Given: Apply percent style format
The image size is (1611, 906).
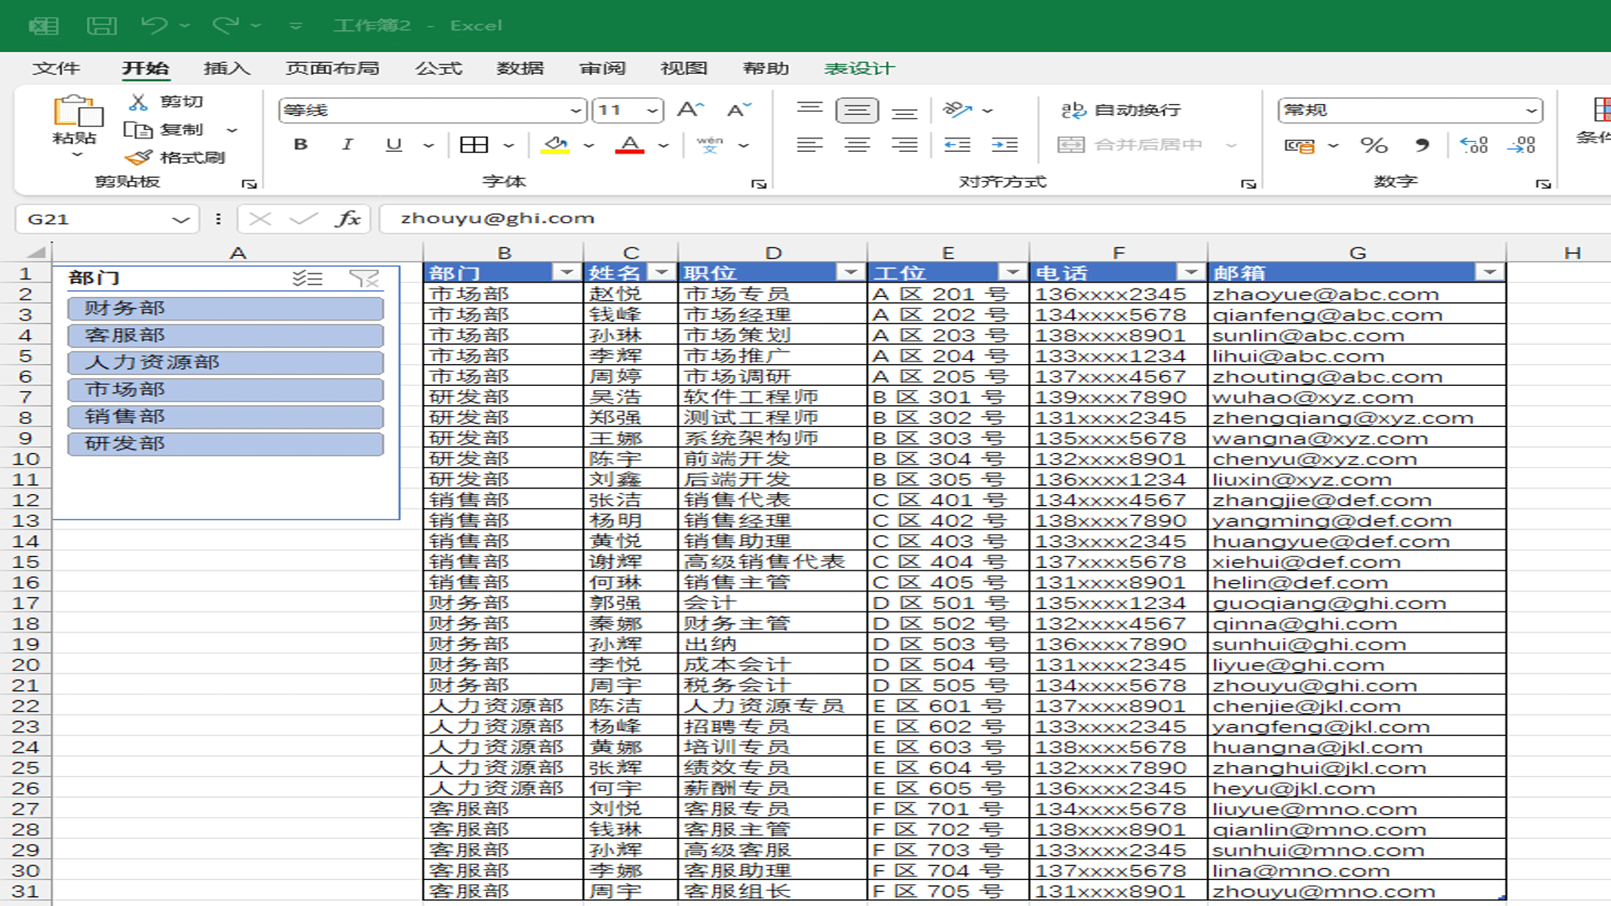Looking at the screenshot, I should pyautogui.click(x=1374, y=145).
